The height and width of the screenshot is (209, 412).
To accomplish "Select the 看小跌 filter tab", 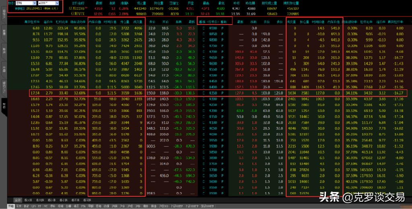I will coord(63,200).
